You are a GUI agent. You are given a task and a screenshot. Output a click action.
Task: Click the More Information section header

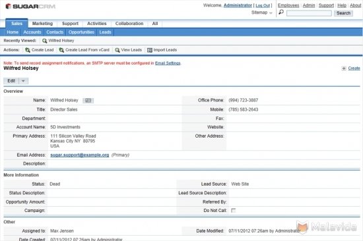click(x=21, y=175)
